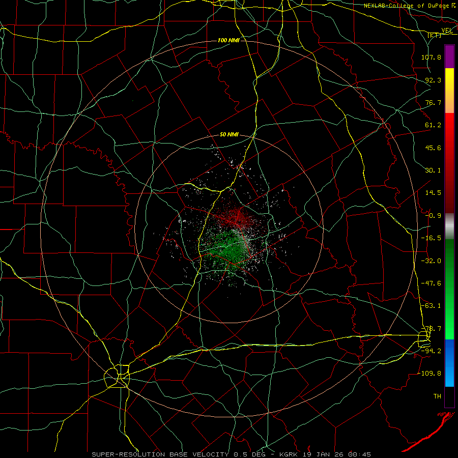
Task: Click the SUPER-RESOLUTION BASE VELOCITY caption
Action: tap(232, 454)
